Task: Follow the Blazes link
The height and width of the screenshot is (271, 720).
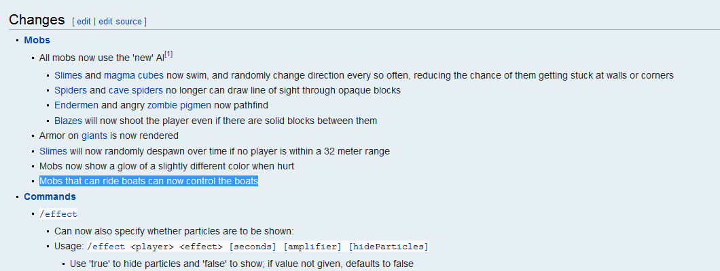Action: 68,121
